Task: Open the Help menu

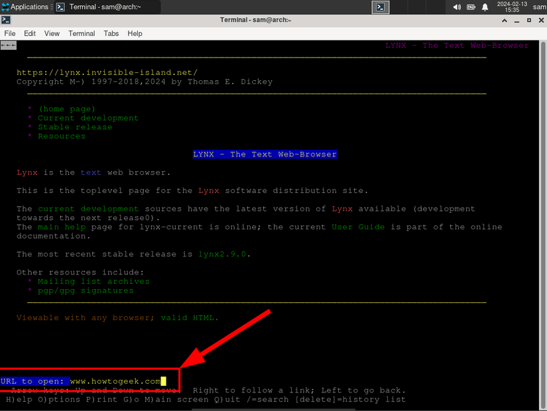Action: (135, 33)
